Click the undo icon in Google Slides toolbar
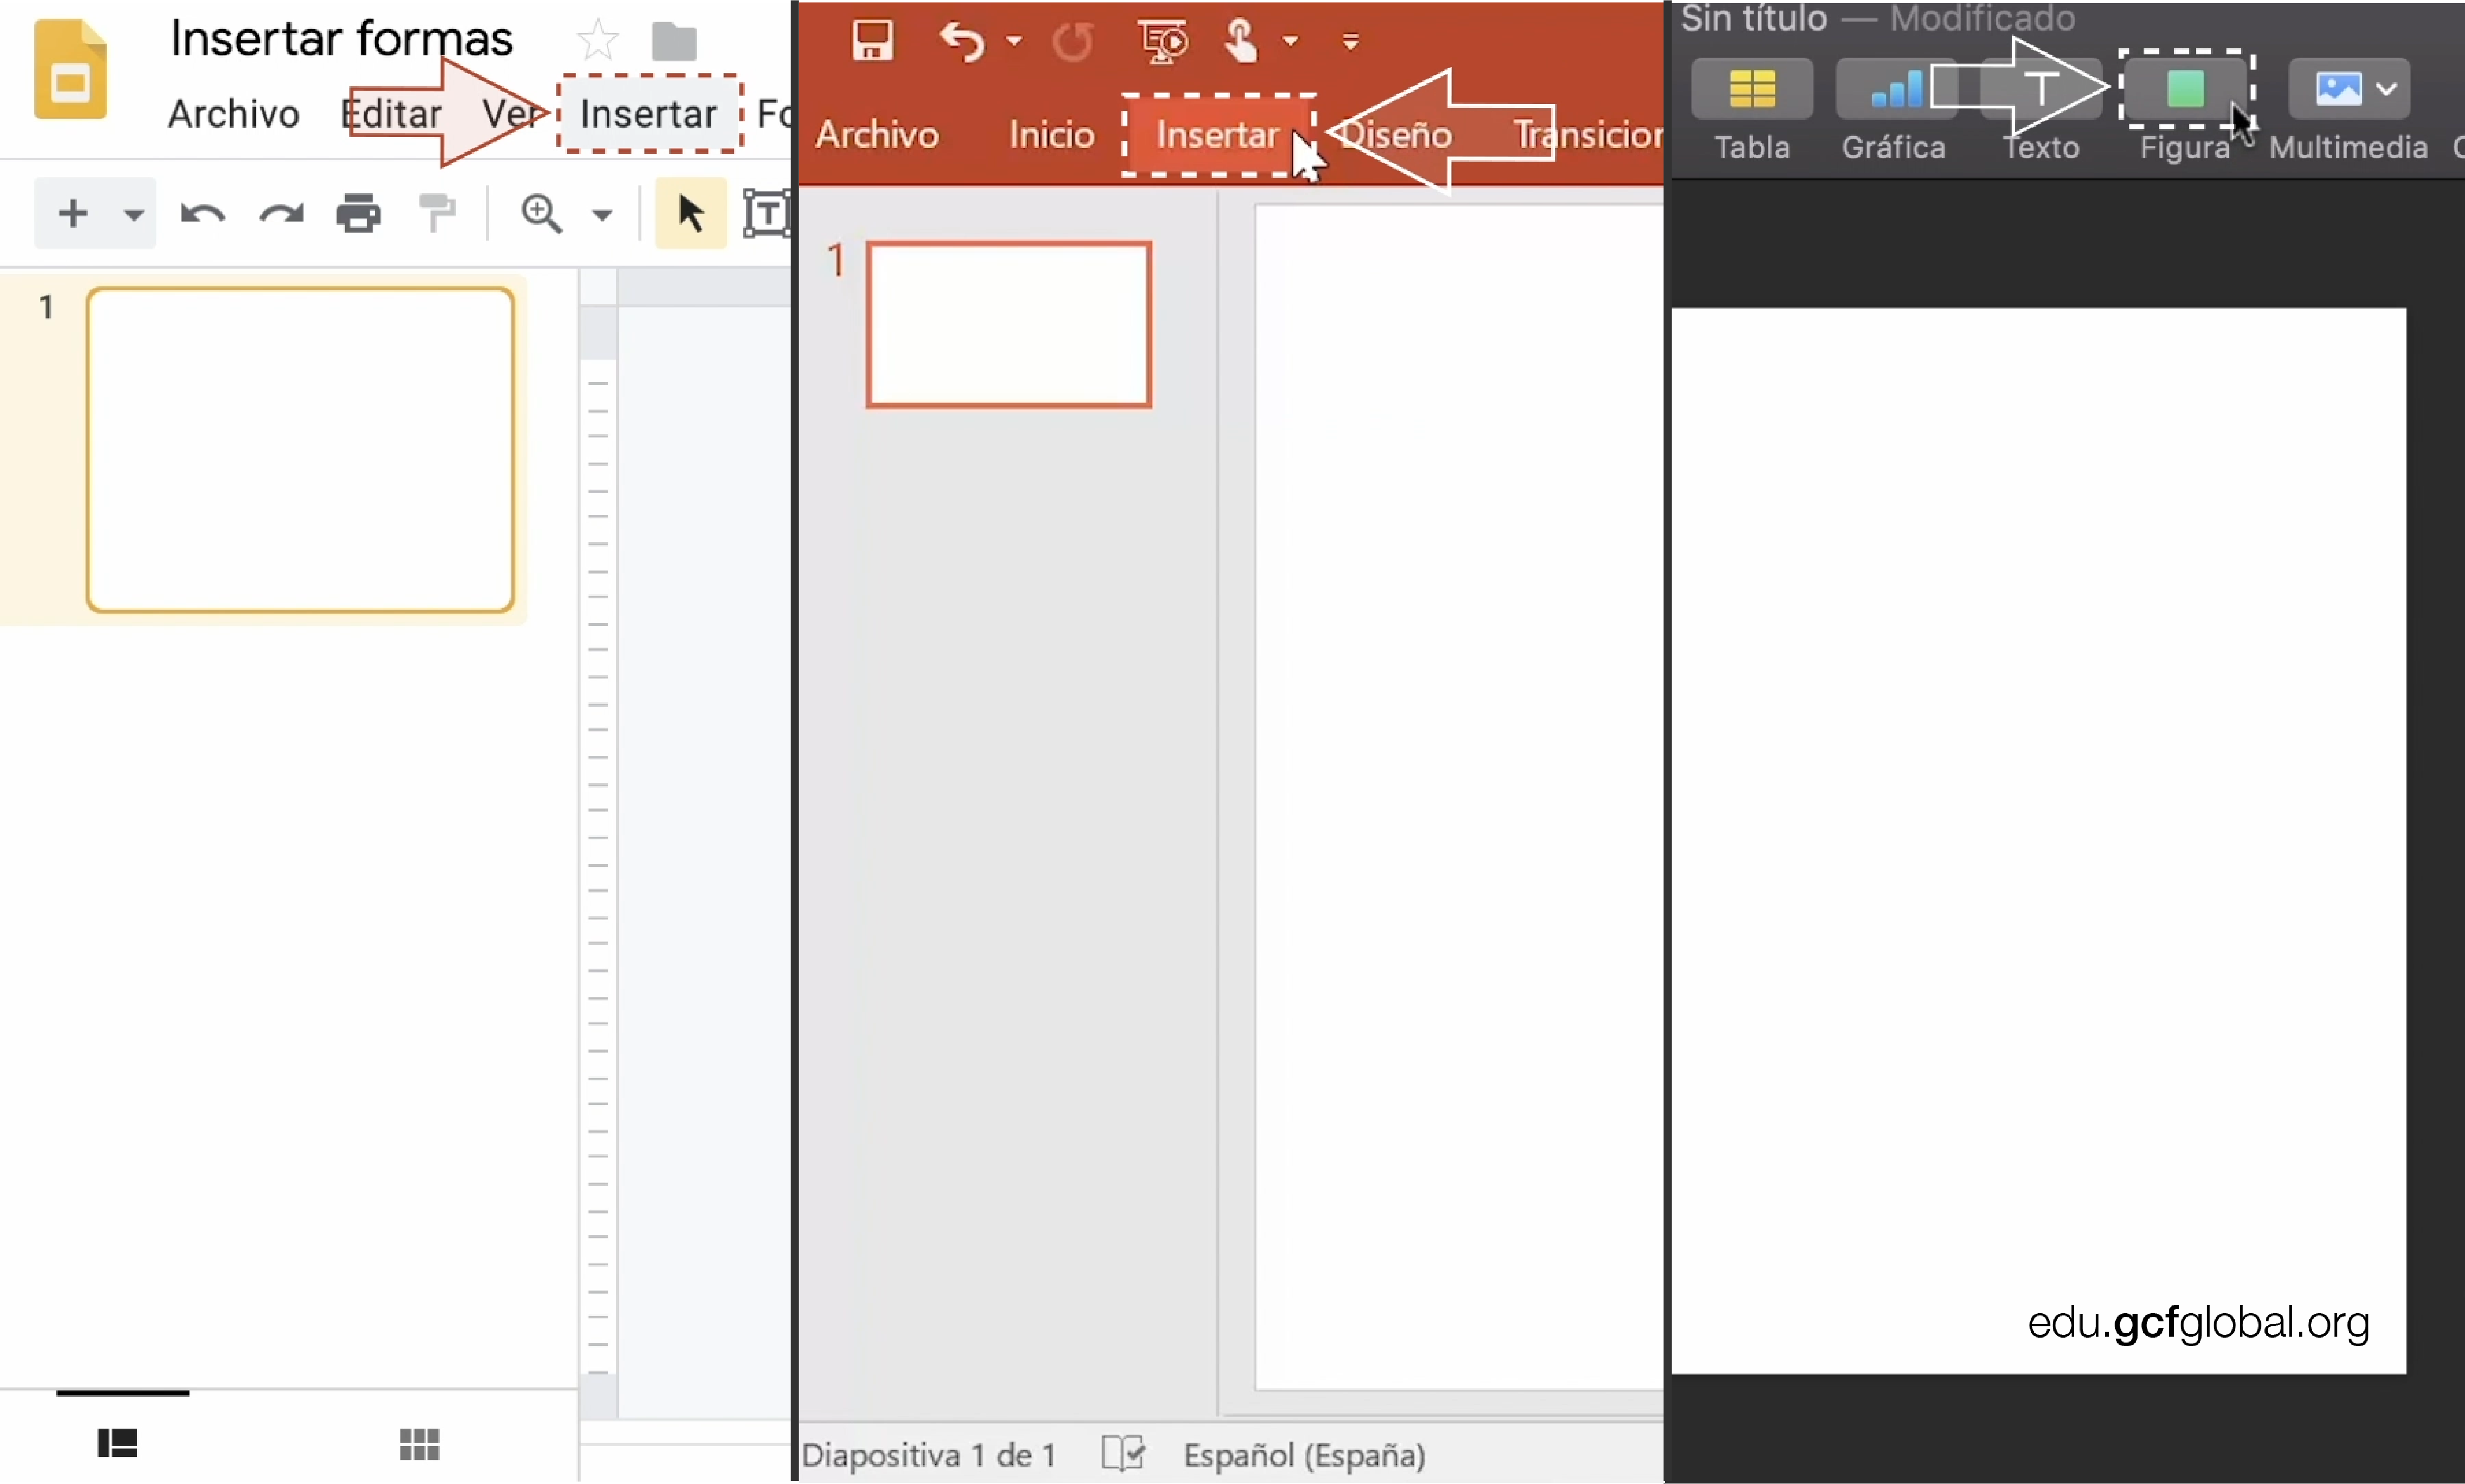The height and width of the screenshot is (1484, 2465). 202,213
